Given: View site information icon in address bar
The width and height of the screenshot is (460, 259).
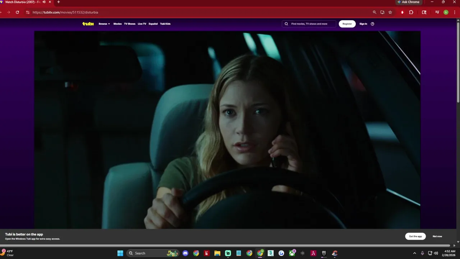Looking at the screenshot, I should tap(28, 12).
